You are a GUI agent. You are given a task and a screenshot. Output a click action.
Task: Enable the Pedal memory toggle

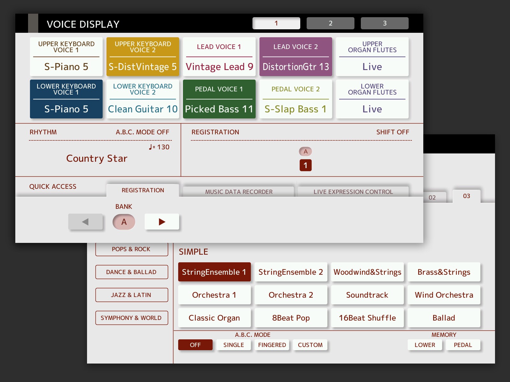click(463, 345)
